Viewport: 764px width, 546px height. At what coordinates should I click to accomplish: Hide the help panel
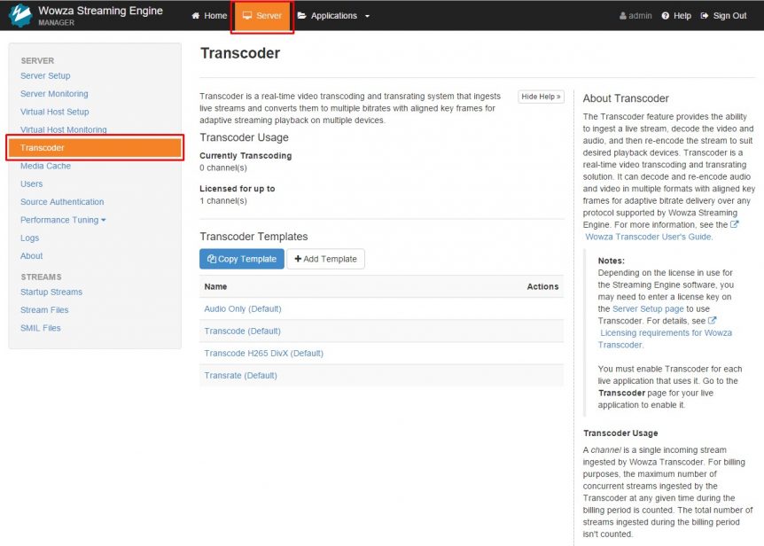click(541, 97)
